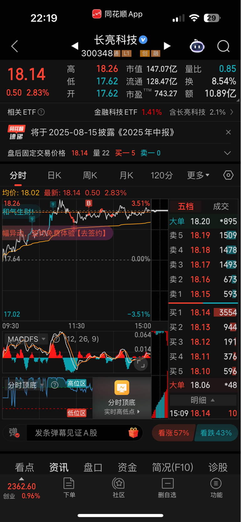Switch to 成交 trades tab
This screenshot has width=241, height=522.
pos(221,206)
